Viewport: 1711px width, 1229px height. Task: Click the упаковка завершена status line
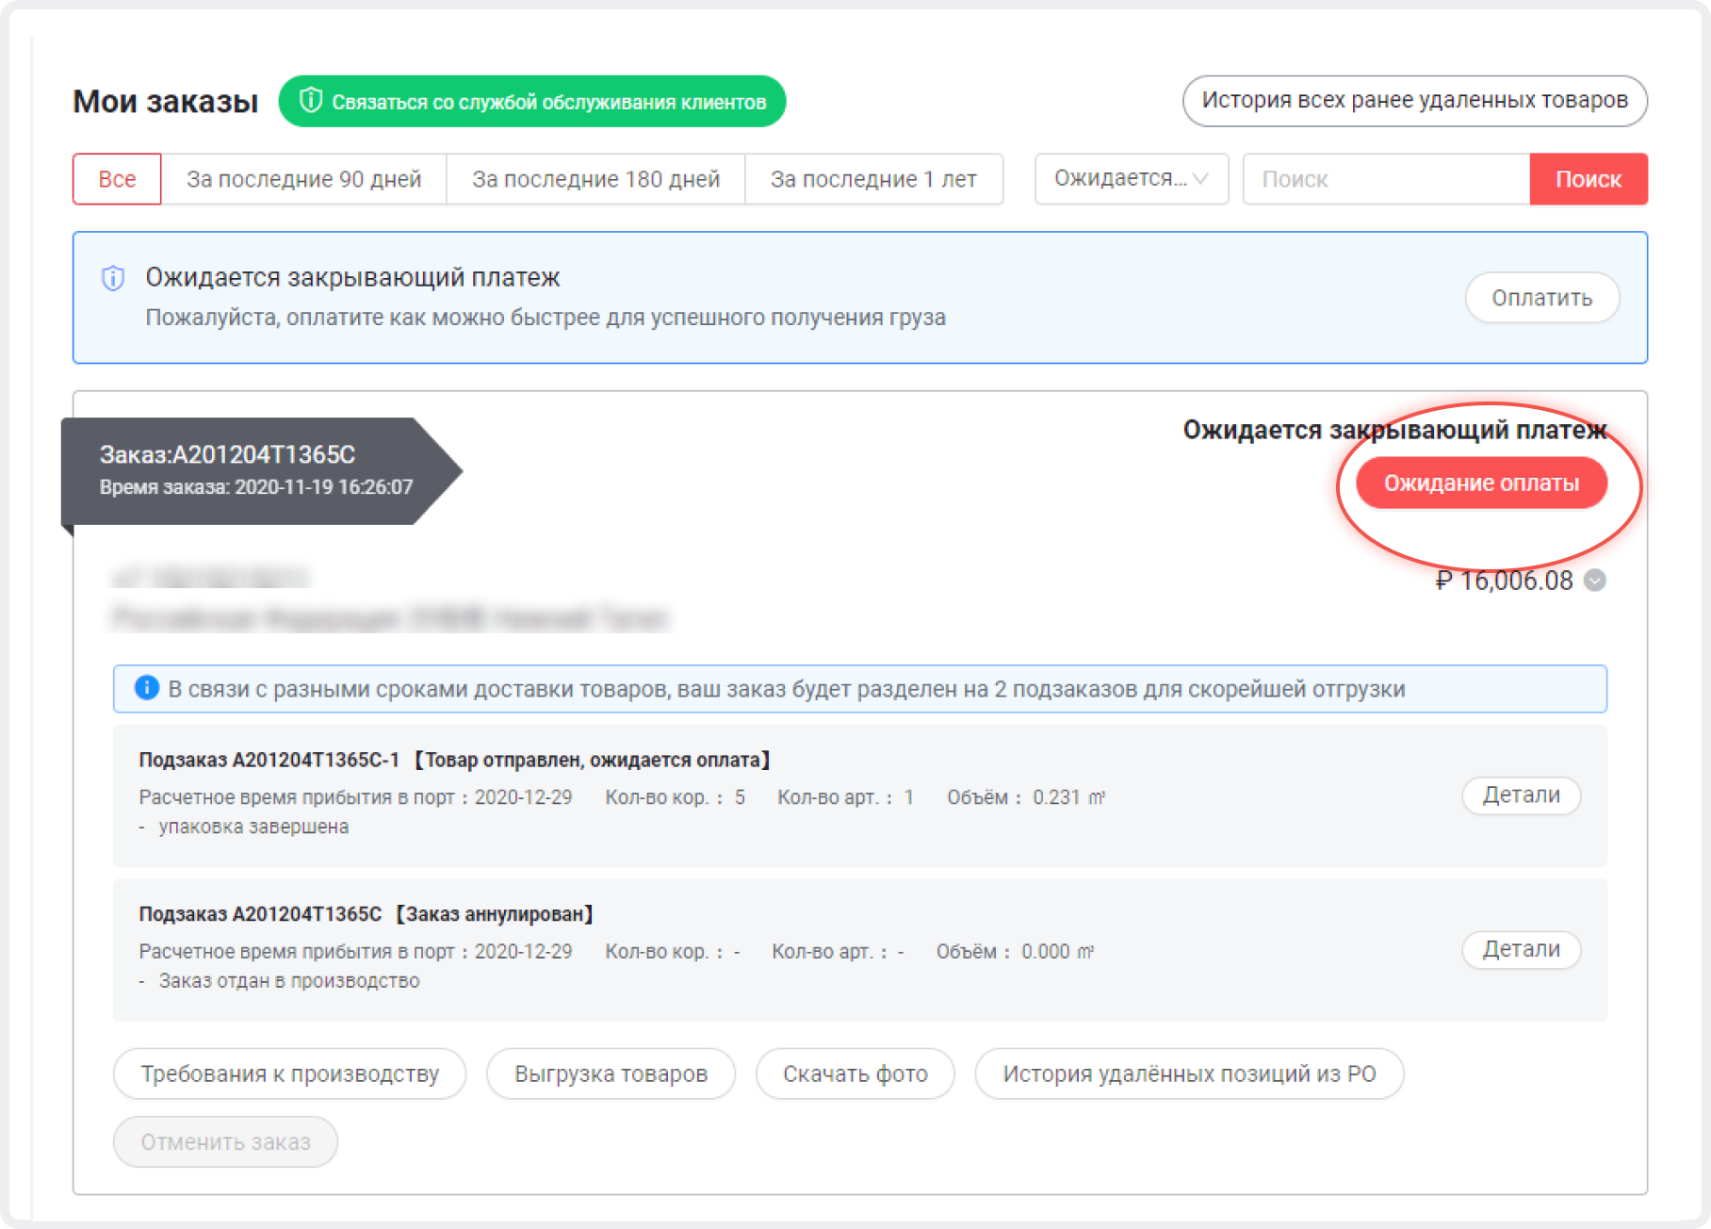(253, 827)
